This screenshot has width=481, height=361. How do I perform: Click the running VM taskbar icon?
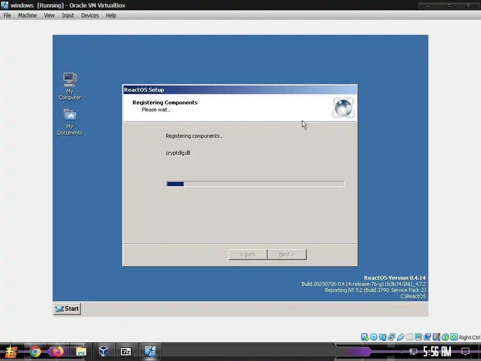(150, 352)
